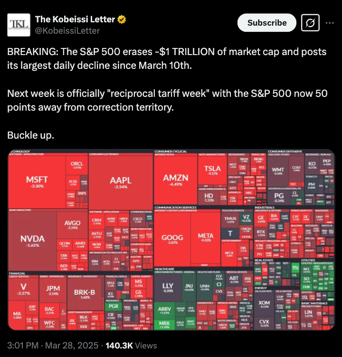Click The Kobeissi Letter display name
This screenshot has height=357, width=342.
point(75,19)
